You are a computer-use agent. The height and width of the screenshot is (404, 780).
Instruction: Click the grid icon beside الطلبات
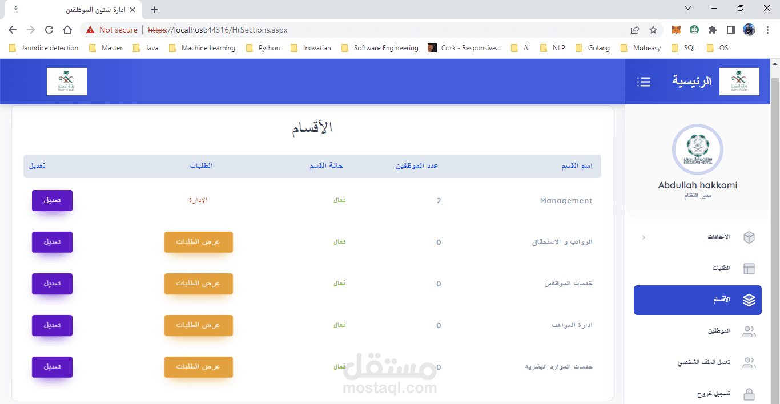tap(749, 268)
